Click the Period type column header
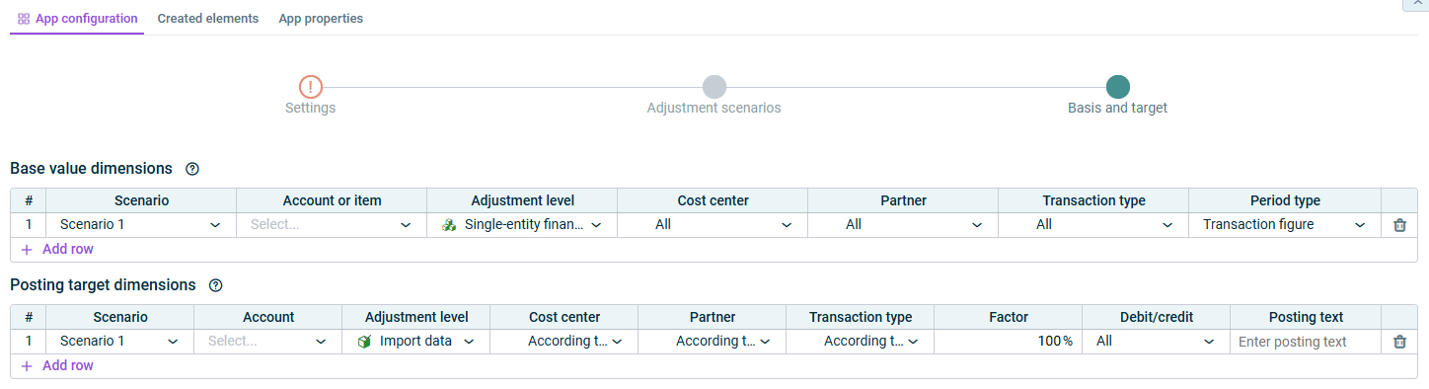Image resolution: width=1429 pixels, height=389 pixels. pyautogui.click(x=1285, y=200)
